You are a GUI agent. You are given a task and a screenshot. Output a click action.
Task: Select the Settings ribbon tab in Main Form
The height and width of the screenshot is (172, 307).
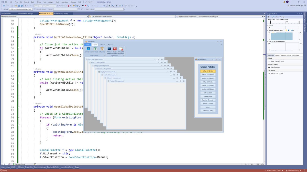tap(102, 45)
